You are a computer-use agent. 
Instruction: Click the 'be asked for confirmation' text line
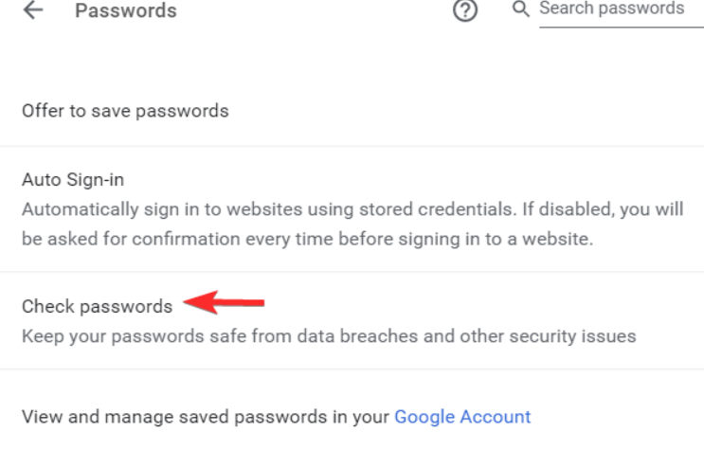click(x=308, y=239)
